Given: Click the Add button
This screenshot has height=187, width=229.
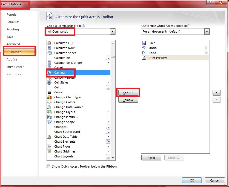Looking at the screenshot, I should click(128, 93).
